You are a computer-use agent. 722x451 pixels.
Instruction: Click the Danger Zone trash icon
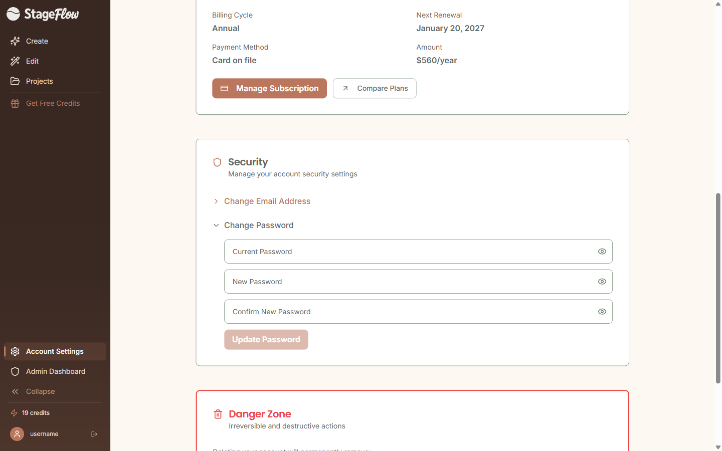[x=218, y=414]
